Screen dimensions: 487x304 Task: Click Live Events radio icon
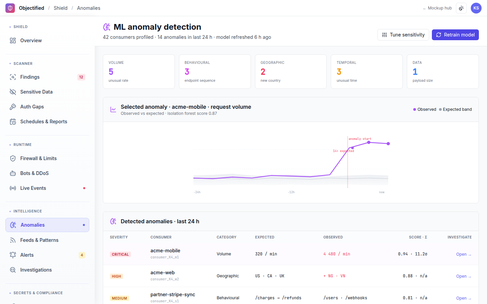pos(13,188)
